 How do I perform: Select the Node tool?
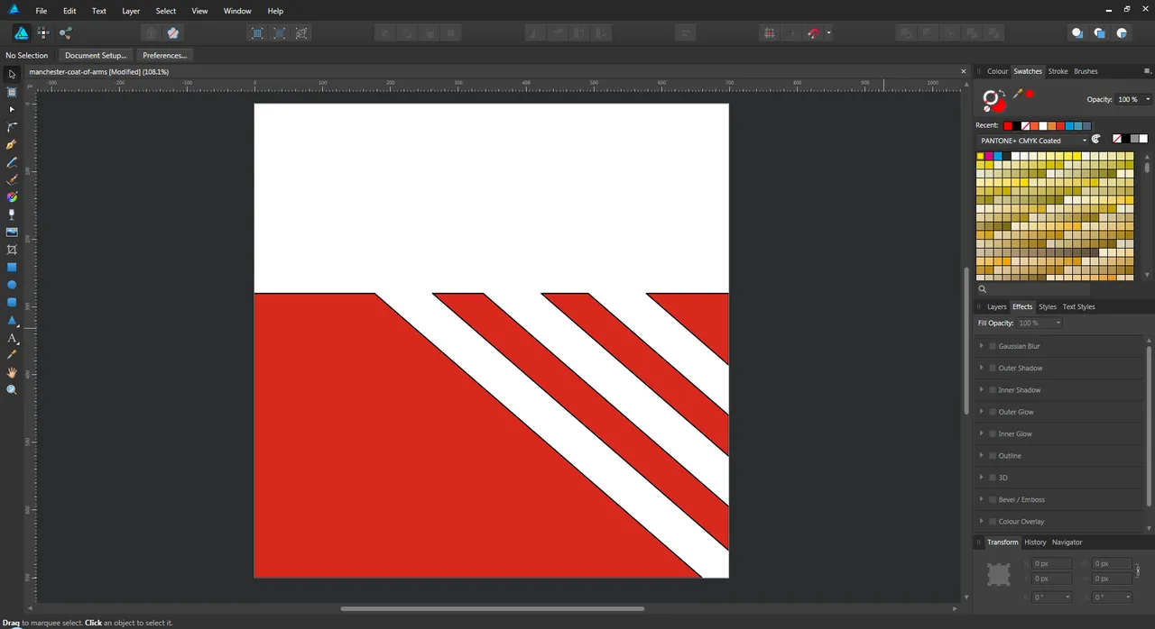point(12,109)
